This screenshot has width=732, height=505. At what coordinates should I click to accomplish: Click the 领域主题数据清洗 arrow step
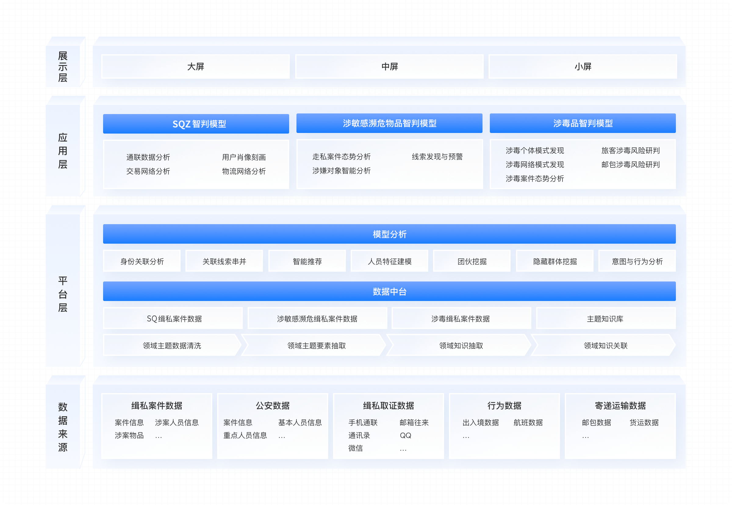[172, 345]
